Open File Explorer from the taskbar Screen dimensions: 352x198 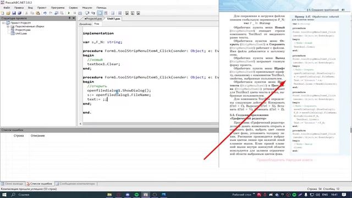109,195
